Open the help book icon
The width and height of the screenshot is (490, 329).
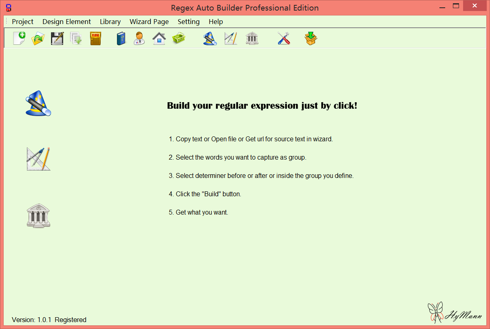(x=121, y=39)
